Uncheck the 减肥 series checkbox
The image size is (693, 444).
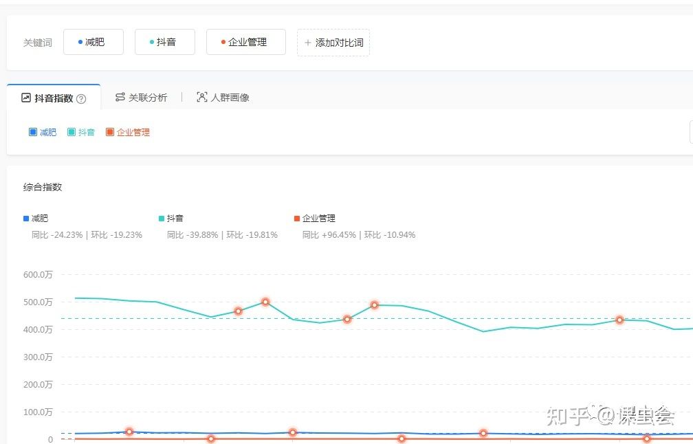(33, 132)
